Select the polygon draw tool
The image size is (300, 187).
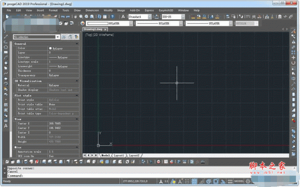(x=5, y=47)
